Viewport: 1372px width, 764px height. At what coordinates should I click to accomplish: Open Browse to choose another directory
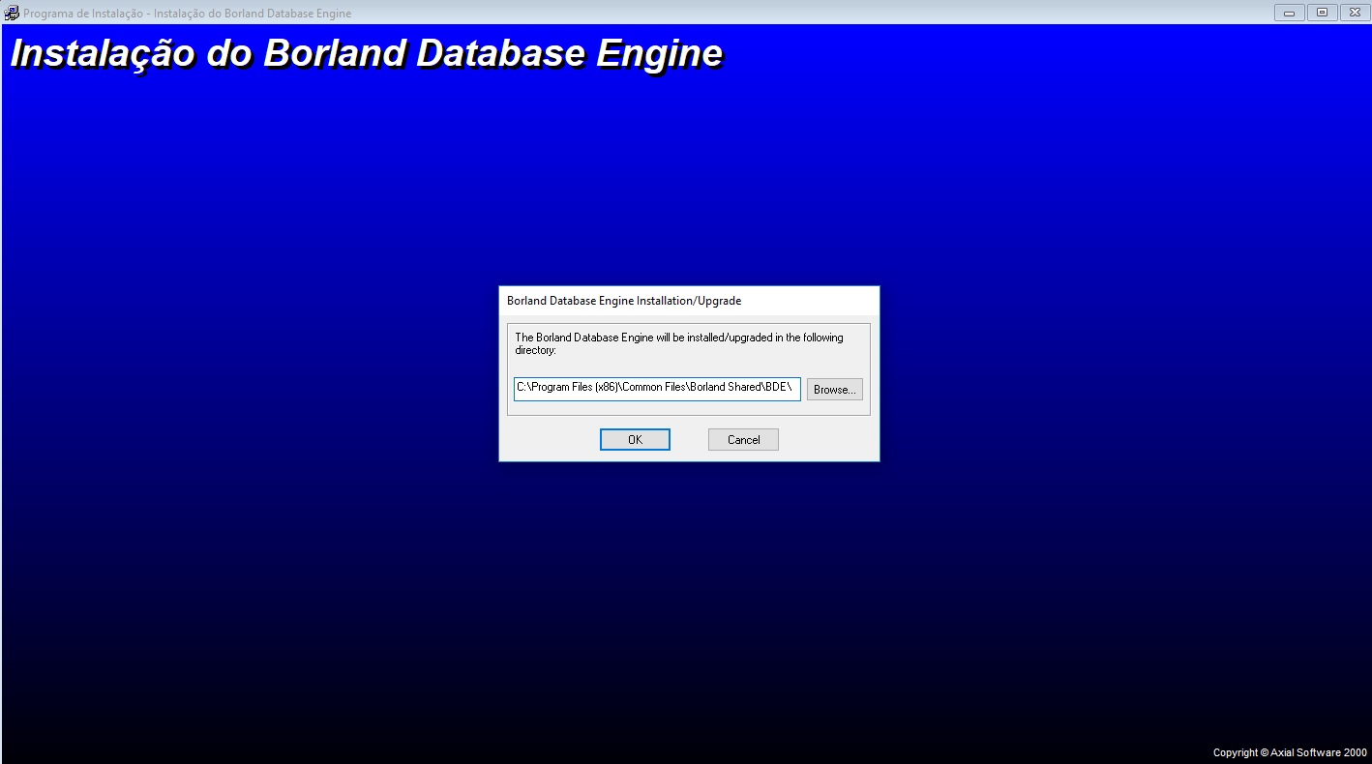[x=834, y=390]
